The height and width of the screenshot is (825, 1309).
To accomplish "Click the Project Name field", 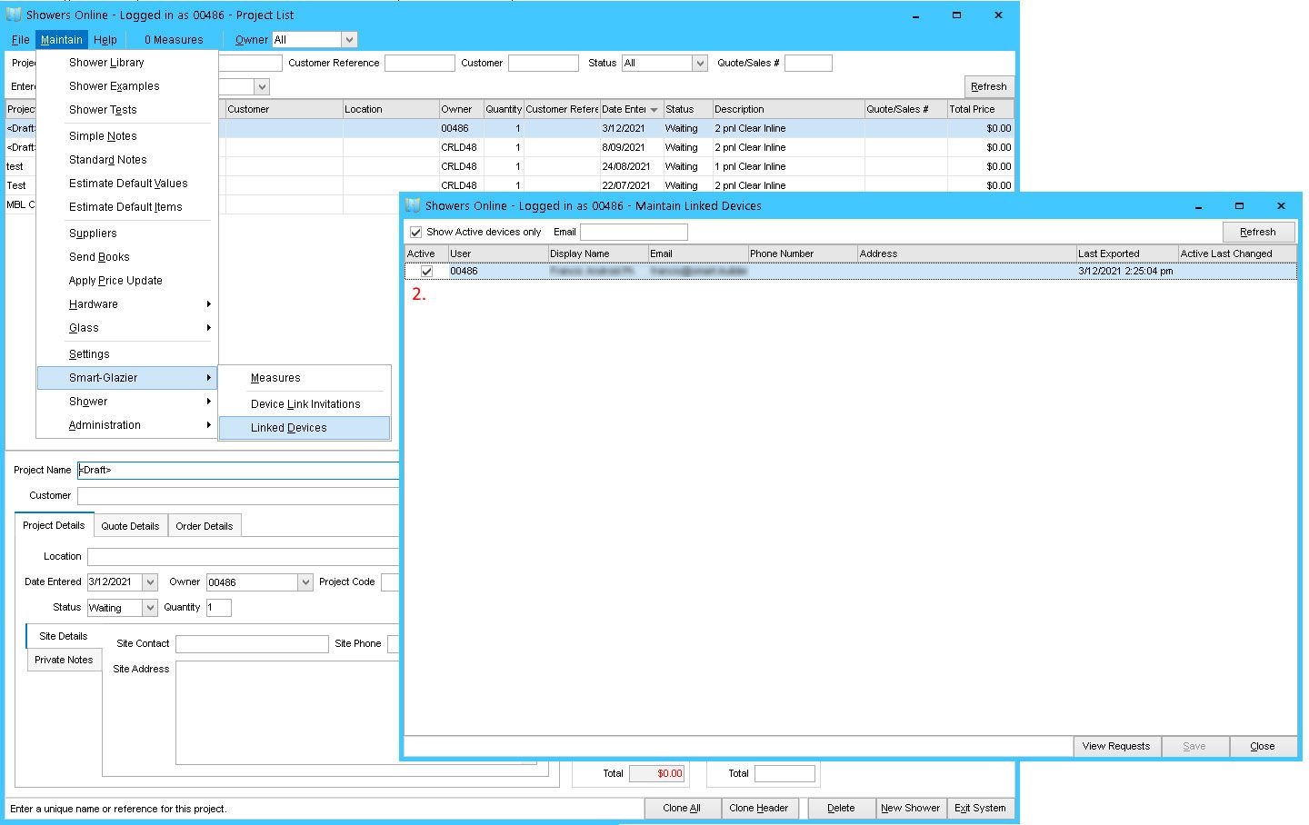I will [x=238, y=471].
